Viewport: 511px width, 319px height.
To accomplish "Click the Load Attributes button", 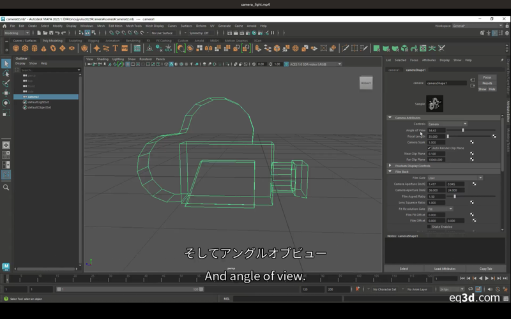I will pos(444,269).
